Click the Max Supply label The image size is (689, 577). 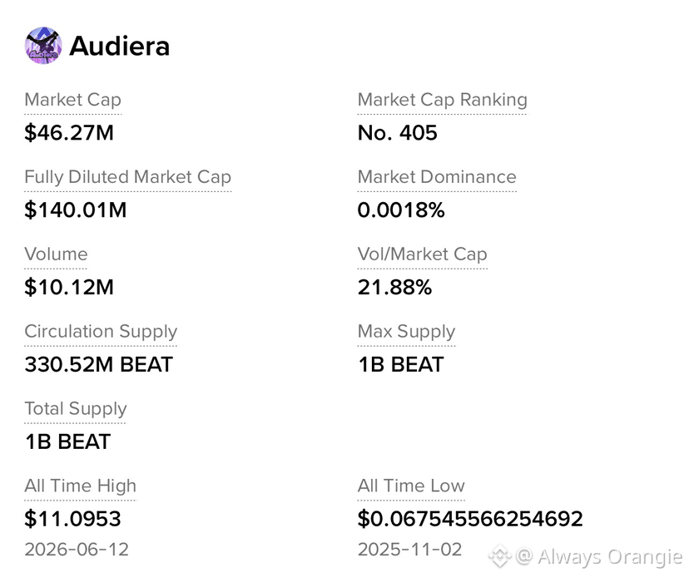coord(406,332)
